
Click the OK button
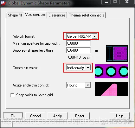click(x=13, y=116)
